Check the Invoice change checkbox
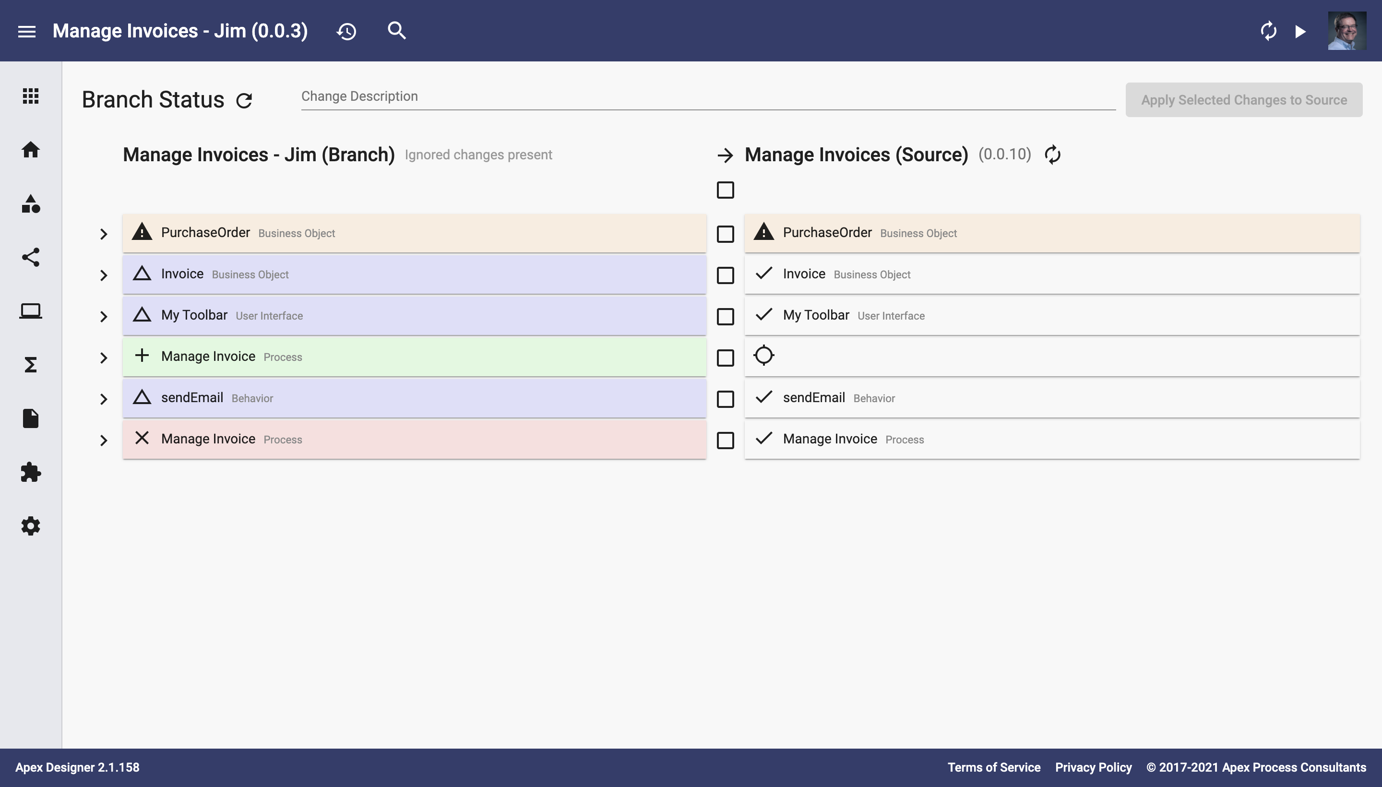Viewport: 1382px width, 787px height. [x=726, y=275]
